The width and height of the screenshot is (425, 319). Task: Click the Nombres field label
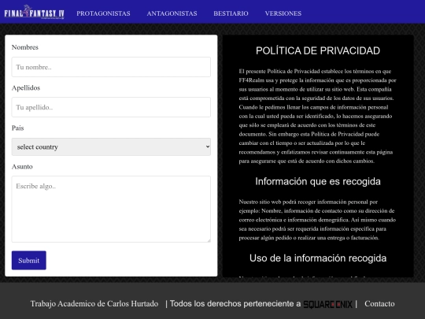pos(25,47)
